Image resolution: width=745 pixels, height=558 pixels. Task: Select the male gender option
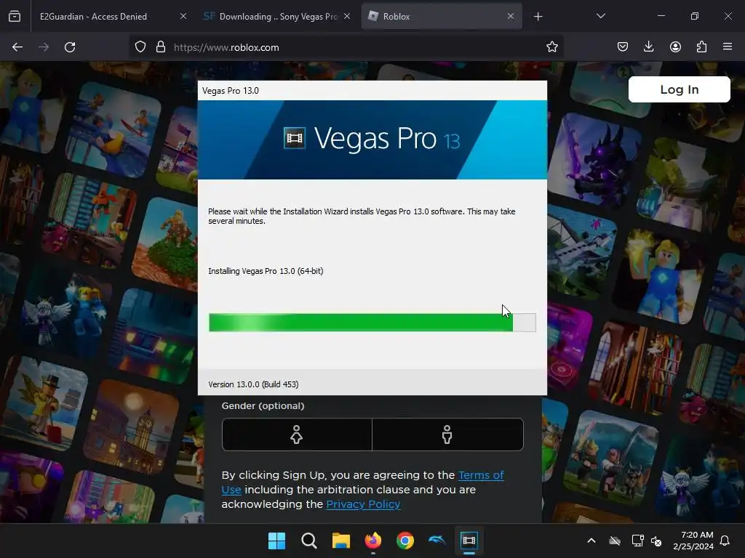click(x=447, y=434)
